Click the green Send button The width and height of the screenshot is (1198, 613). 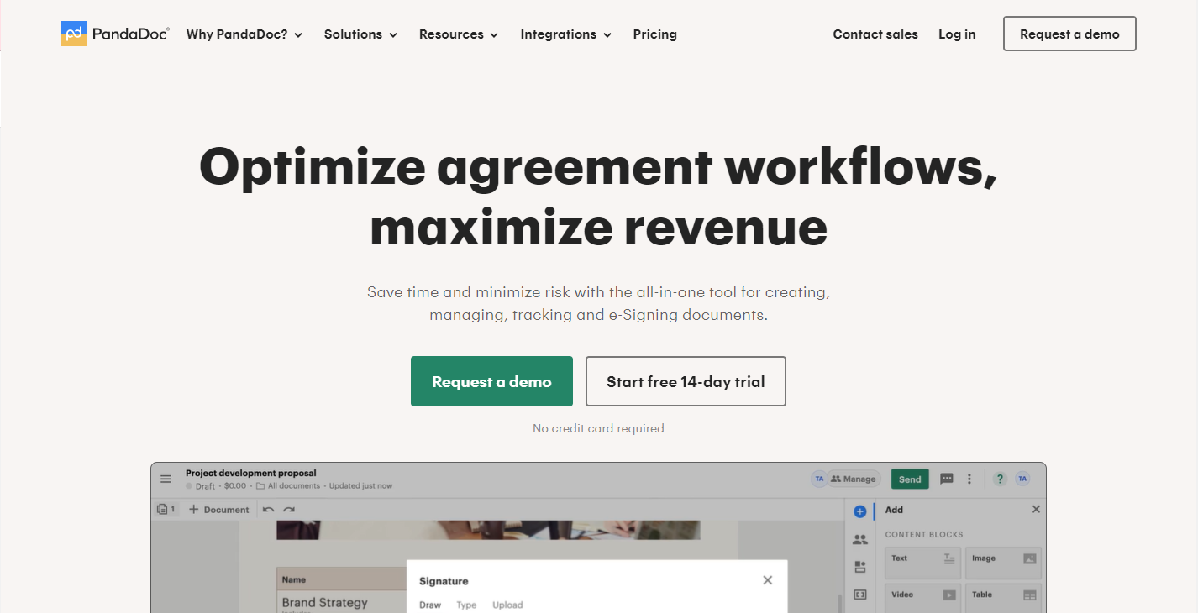(910, 479)
